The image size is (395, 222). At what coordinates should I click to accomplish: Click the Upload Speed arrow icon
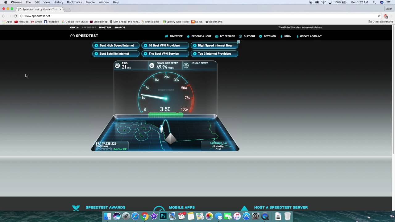pyautogui.click(x=186, y=65)
